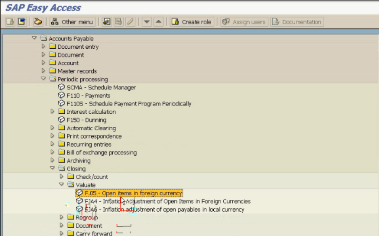Select SCMA - Schedule Manager
379x236 pixels.
pyautogui.click(x=101, y=87)
